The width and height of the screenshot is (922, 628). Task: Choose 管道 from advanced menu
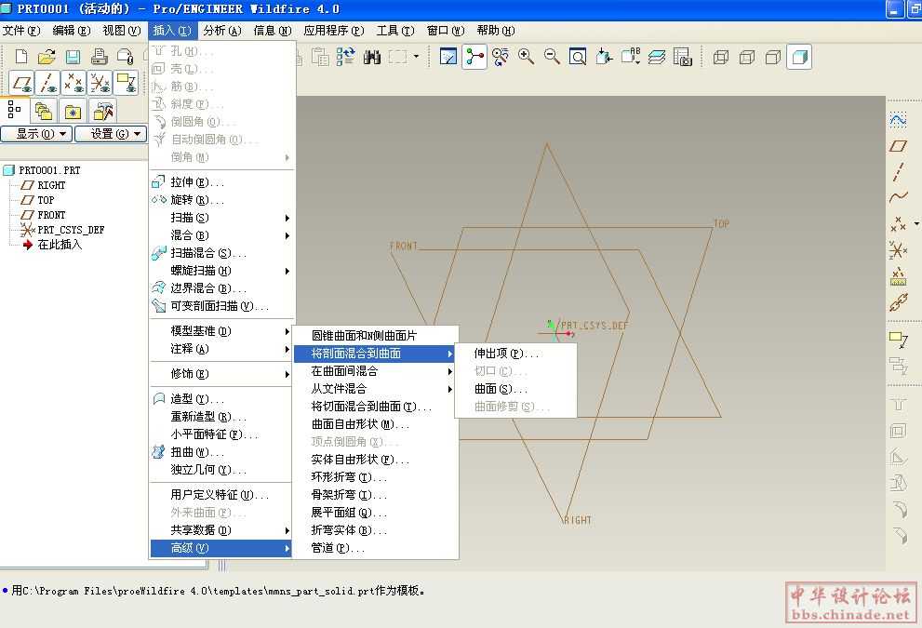point(375,548)
